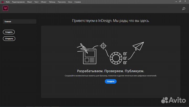Viewport: 189px width, 107px height.
Task: Click the InDesign Id logo icon
Action: click(6, 8)
